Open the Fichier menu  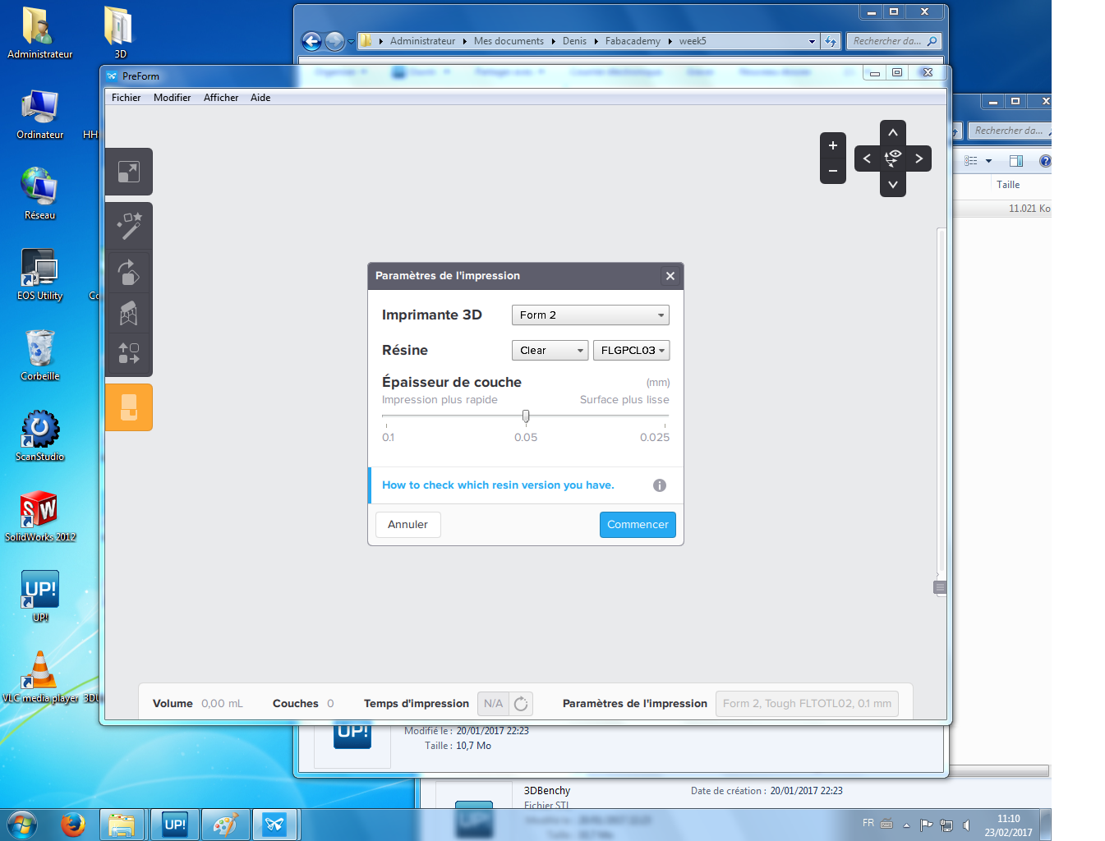(x=126, y=98)
